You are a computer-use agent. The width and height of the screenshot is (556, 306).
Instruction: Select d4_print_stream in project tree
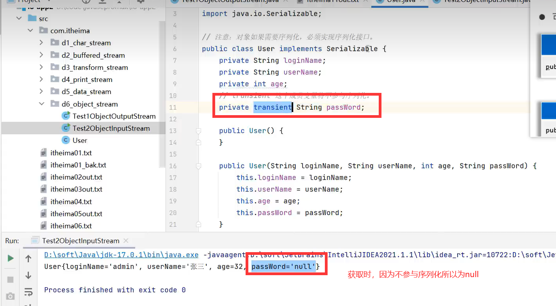click(87, 79)
